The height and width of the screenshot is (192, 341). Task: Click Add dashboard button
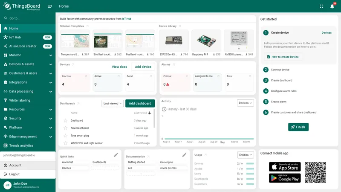[x=140, y=103]
